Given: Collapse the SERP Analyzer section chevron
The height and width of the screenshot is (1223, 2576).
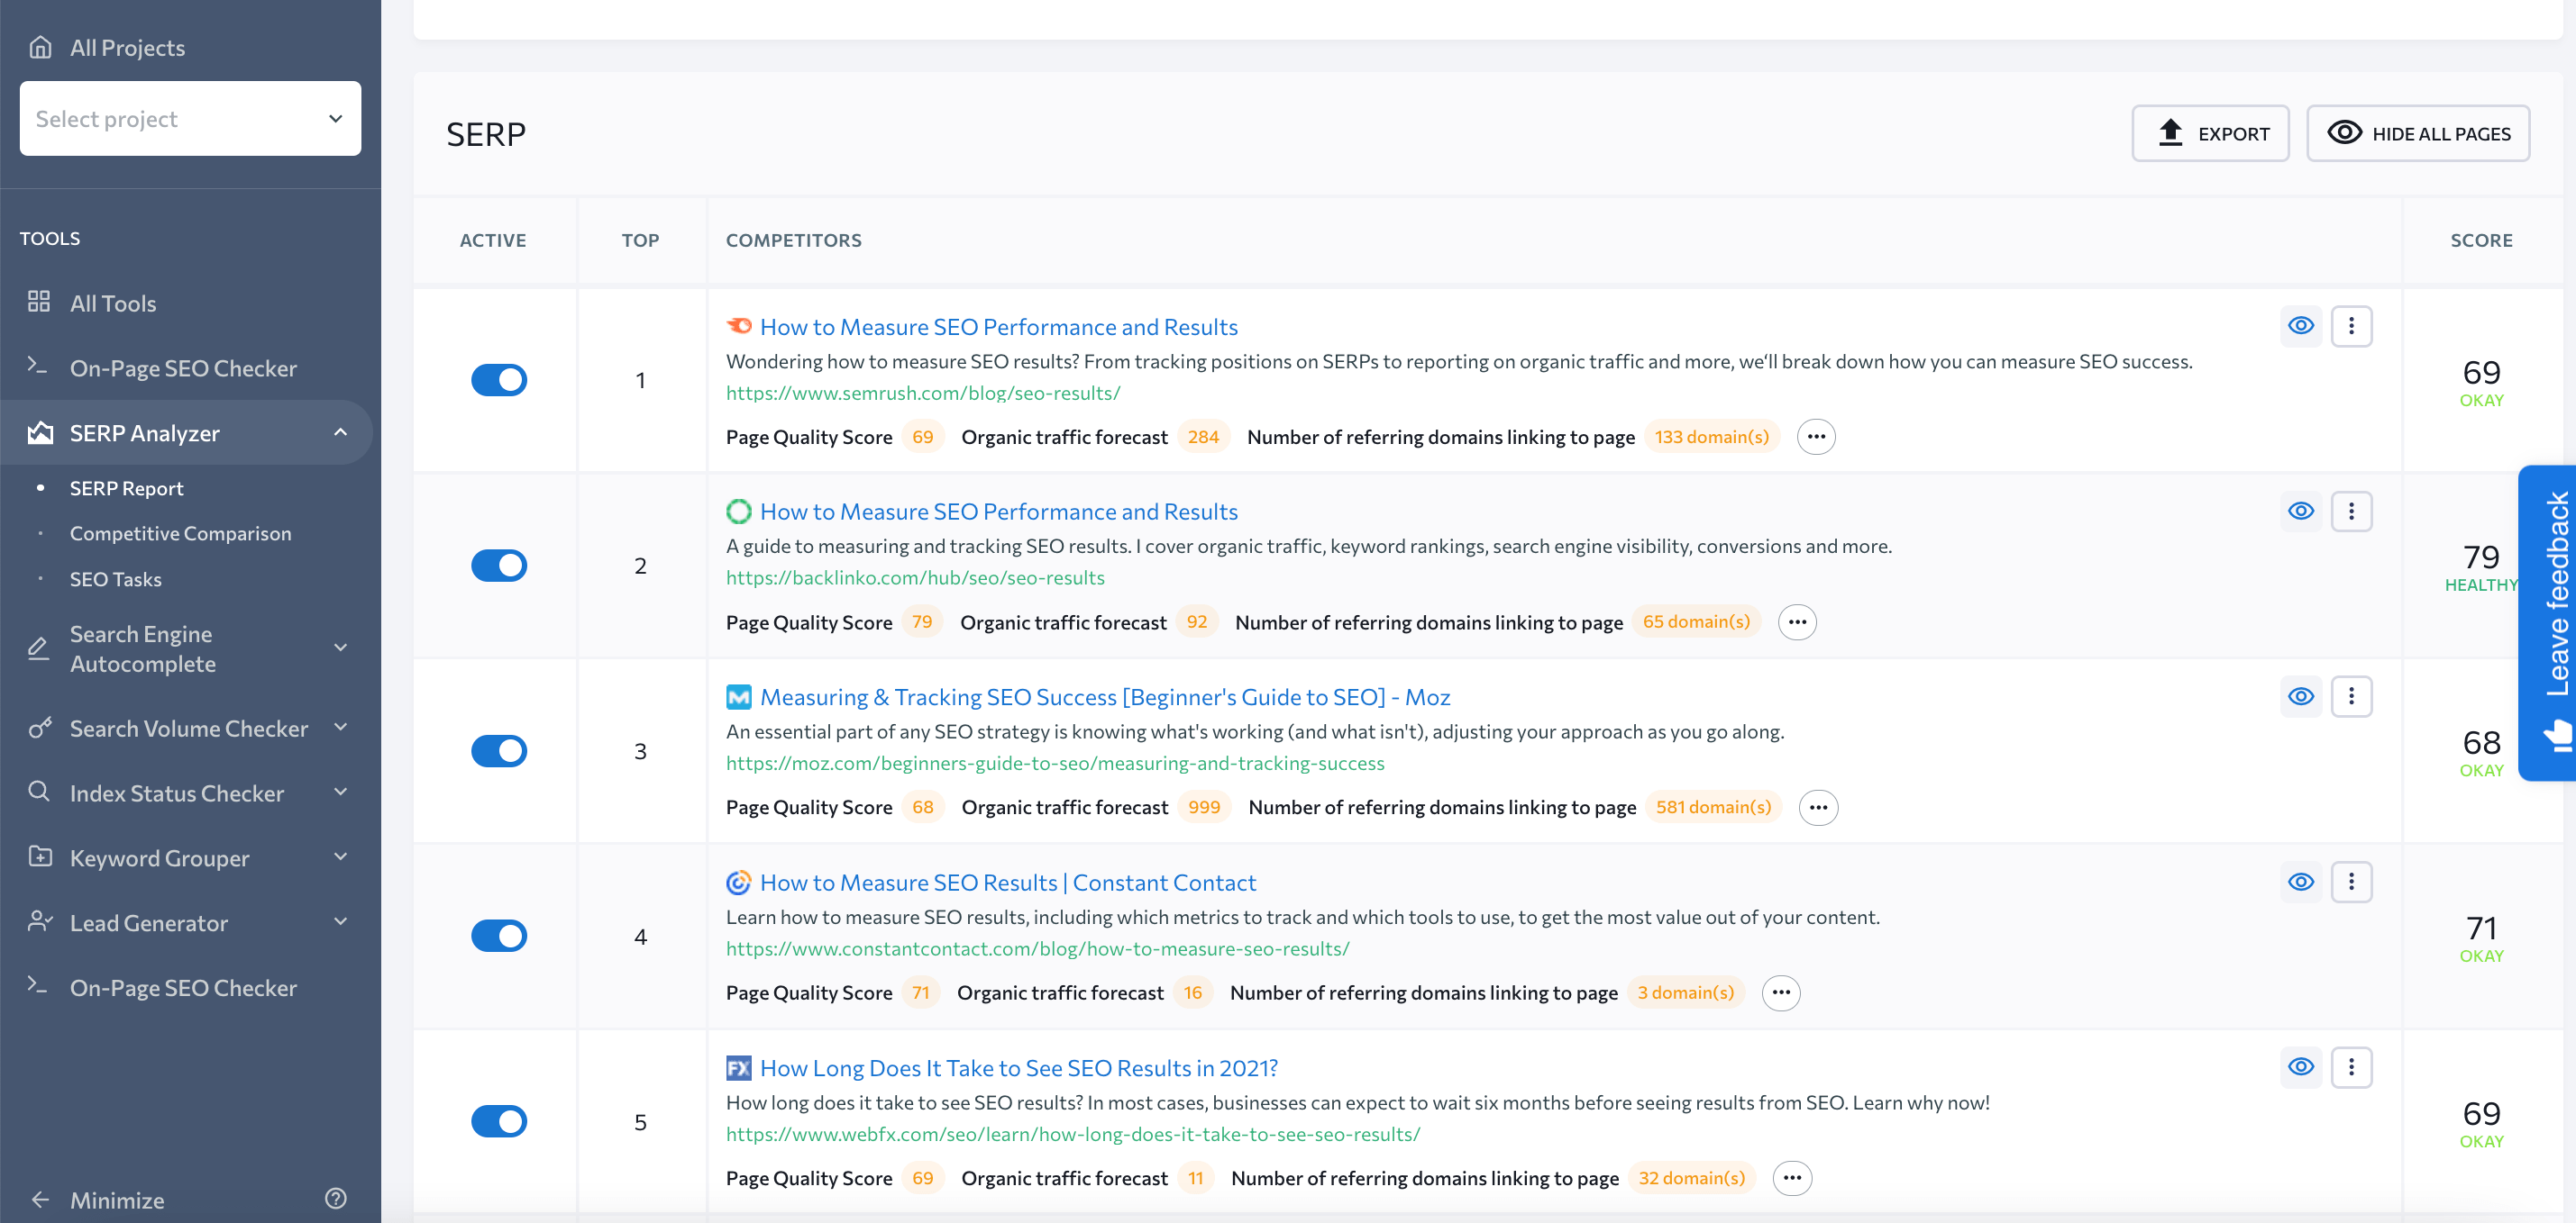Looking at the screenshot, I should (340, 431).
